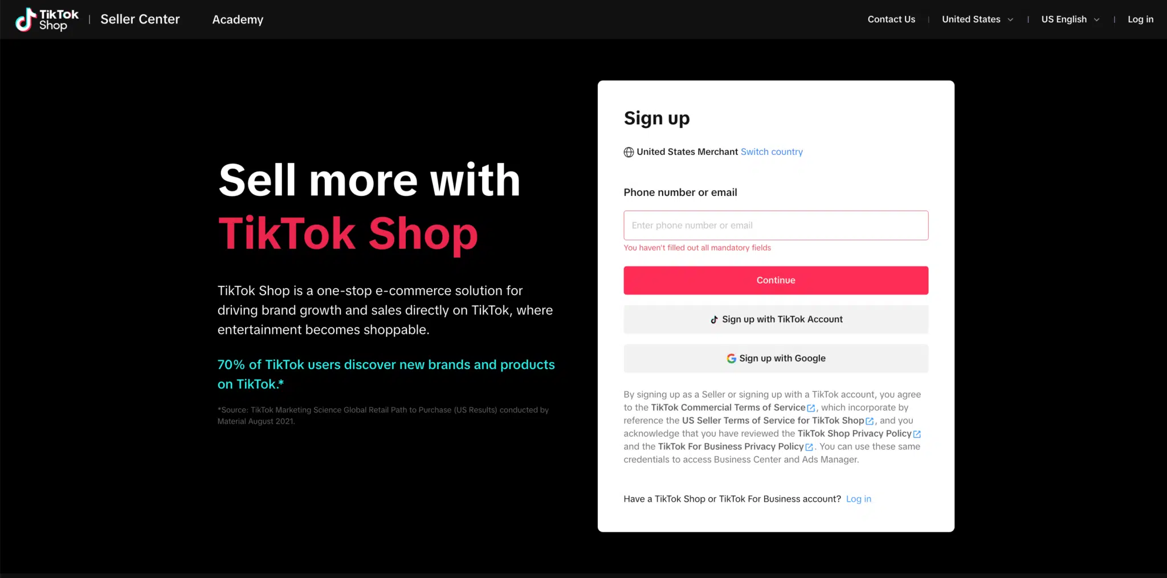
Task: Open the TikTok Commercial Terms of Service external link icon
Action: pyautogui.click(x=811, y=408)
